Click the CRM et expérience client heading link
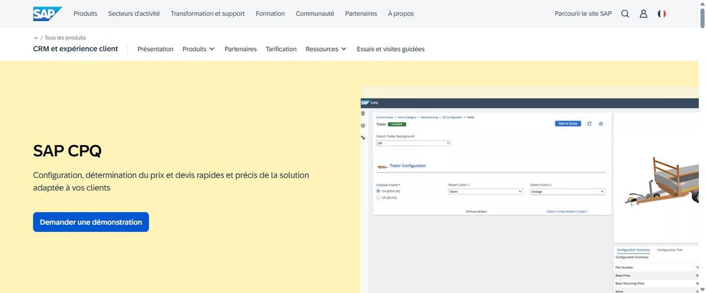Screen dimensions: 706x293 pyautogui.click(x=76, y=49)
